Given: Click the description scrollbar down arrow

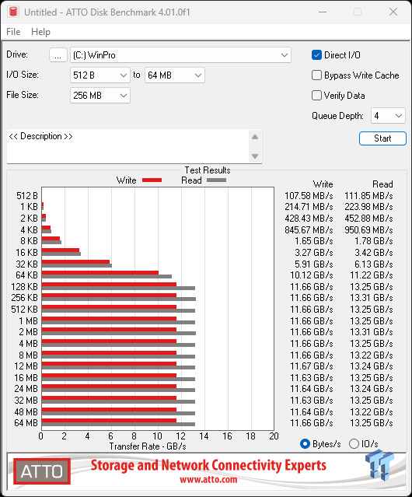Looking at the screenshot, I should pos(255,156).
